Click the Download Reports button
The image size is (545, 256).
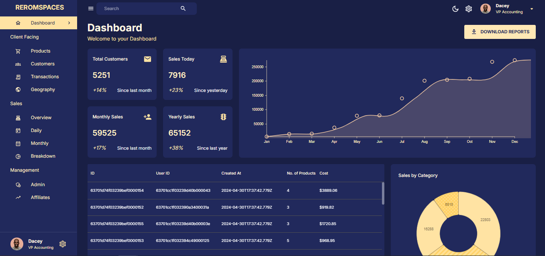pos(500,32)
